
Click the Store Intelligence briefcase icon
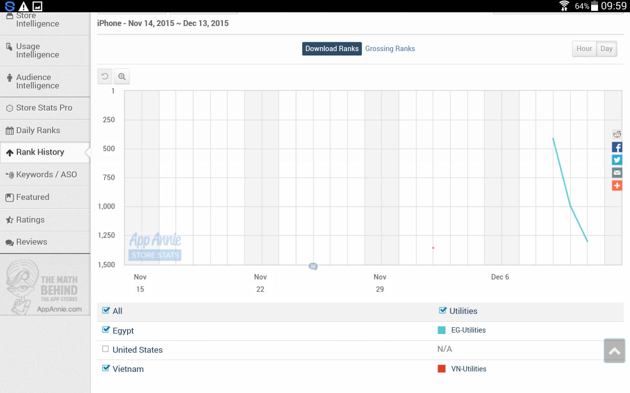[9, 16]
